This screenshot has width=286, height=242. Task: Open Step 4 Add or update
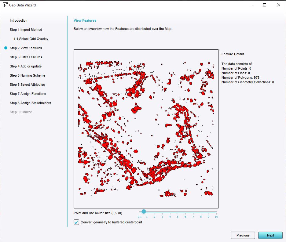click(26, 66)
